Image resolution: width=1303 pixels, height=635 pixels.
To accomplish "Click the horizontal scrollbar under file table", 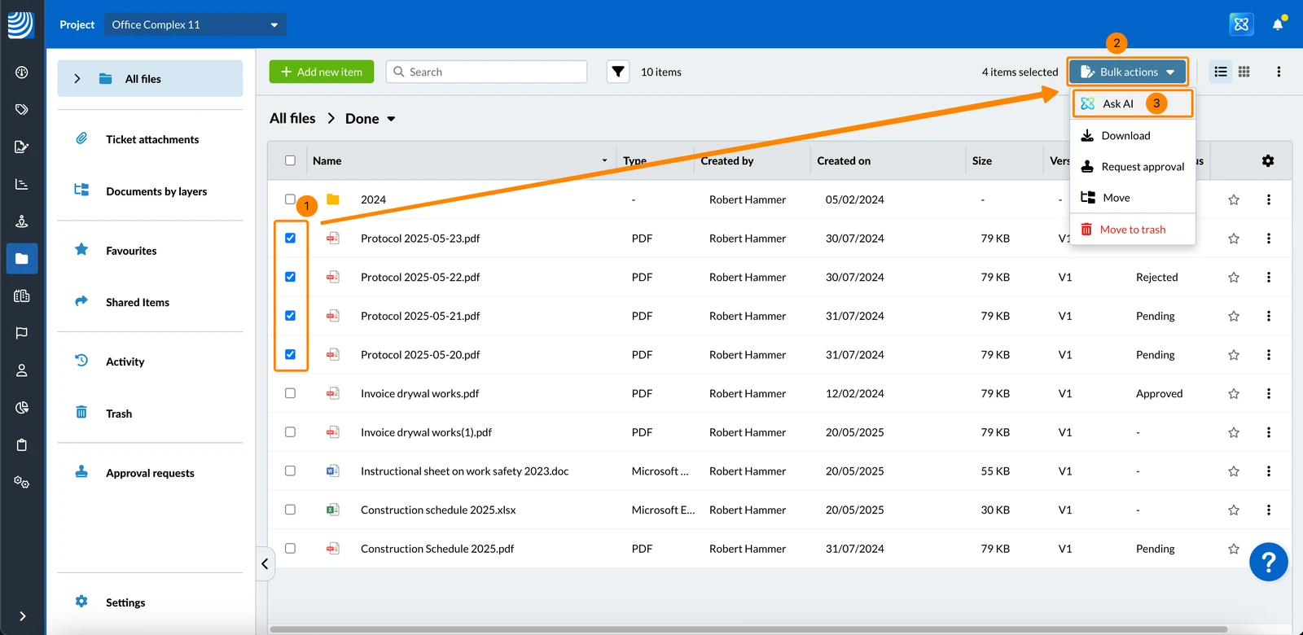I will click(748, 629).
